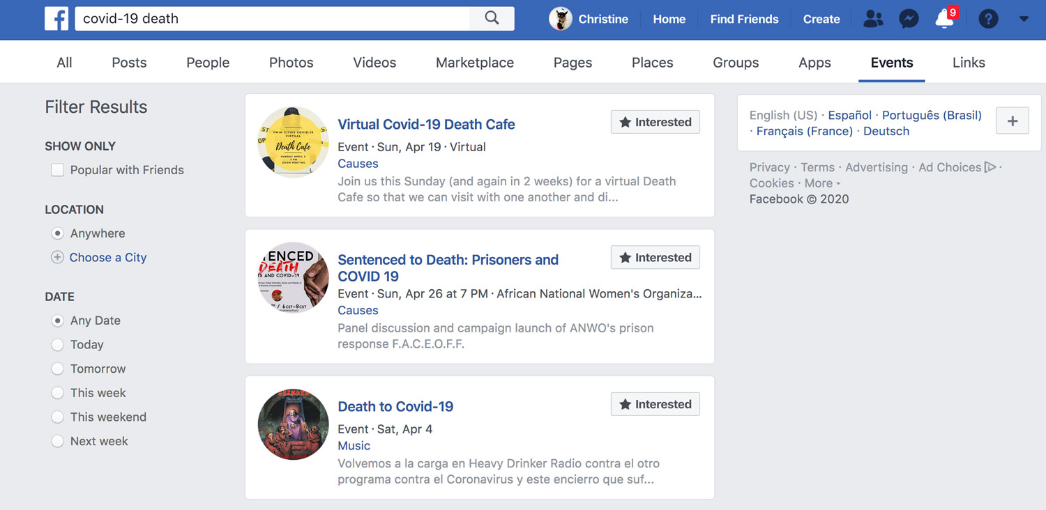This screenshot has height=510, width=1046.
Task: Click the Facebook logo icon
Action: [56, 19]
